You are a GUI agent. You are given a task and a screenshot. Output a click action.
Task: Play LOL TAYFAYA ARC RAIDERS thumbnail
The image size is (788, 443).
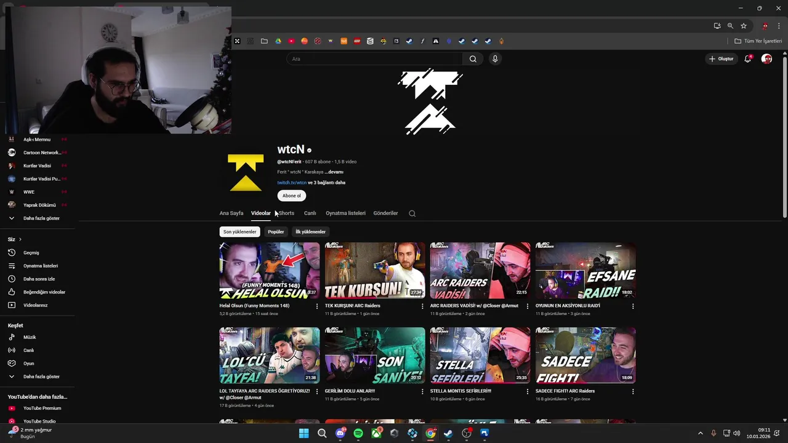(x=270, y=356)
